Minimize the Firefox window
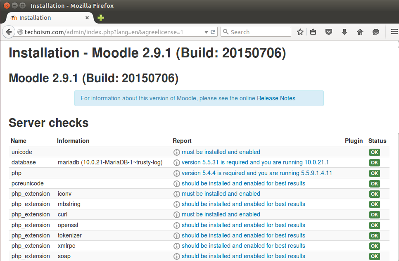The image size is (399, 261). pyautogui.click(x=15, y=5)
